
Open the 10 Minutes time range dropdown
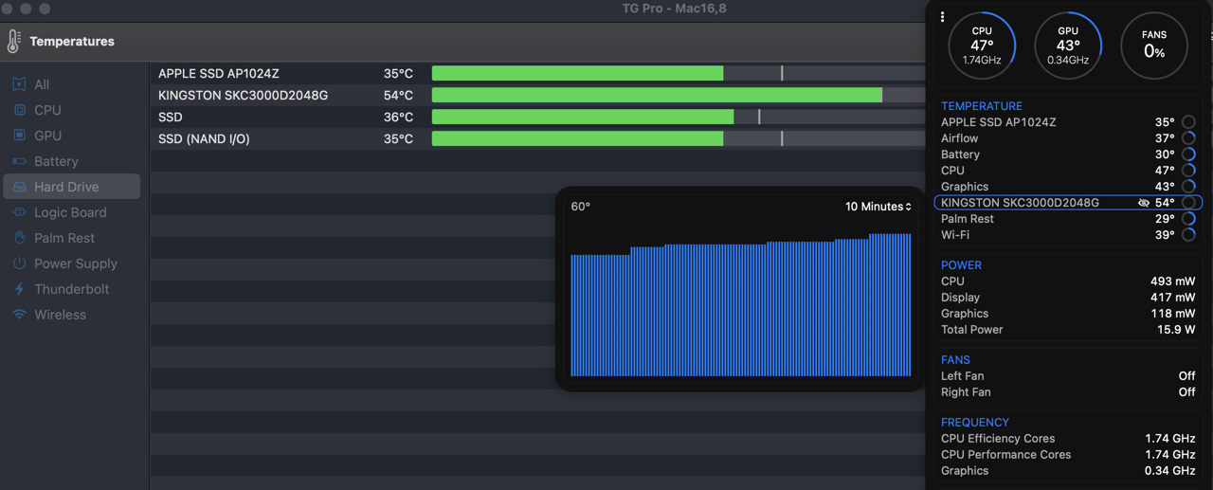(x=878, y=207)
